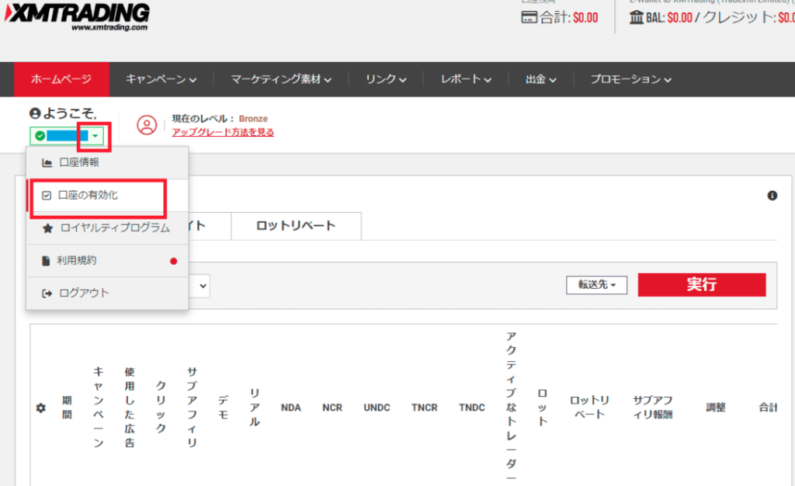Viewport: 795px width, 486px height.
Task: Click the user profile avatar icon
Action: 147,124
